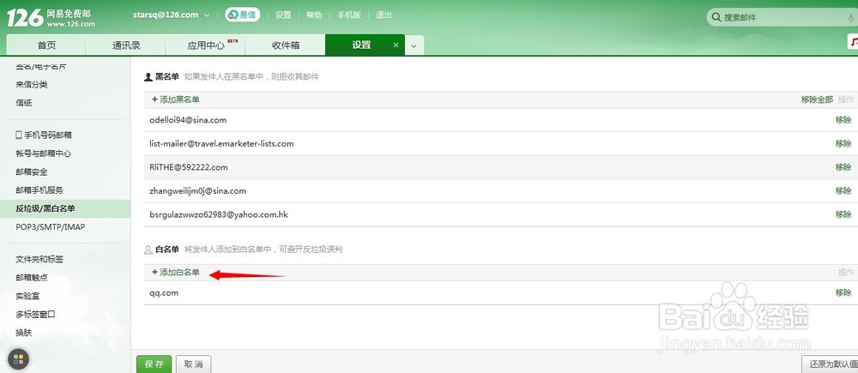This screenshot has height=373, width=858.
Task: Select blacklist entry RliTHE@592222.com text
Action: coord(188,167)
